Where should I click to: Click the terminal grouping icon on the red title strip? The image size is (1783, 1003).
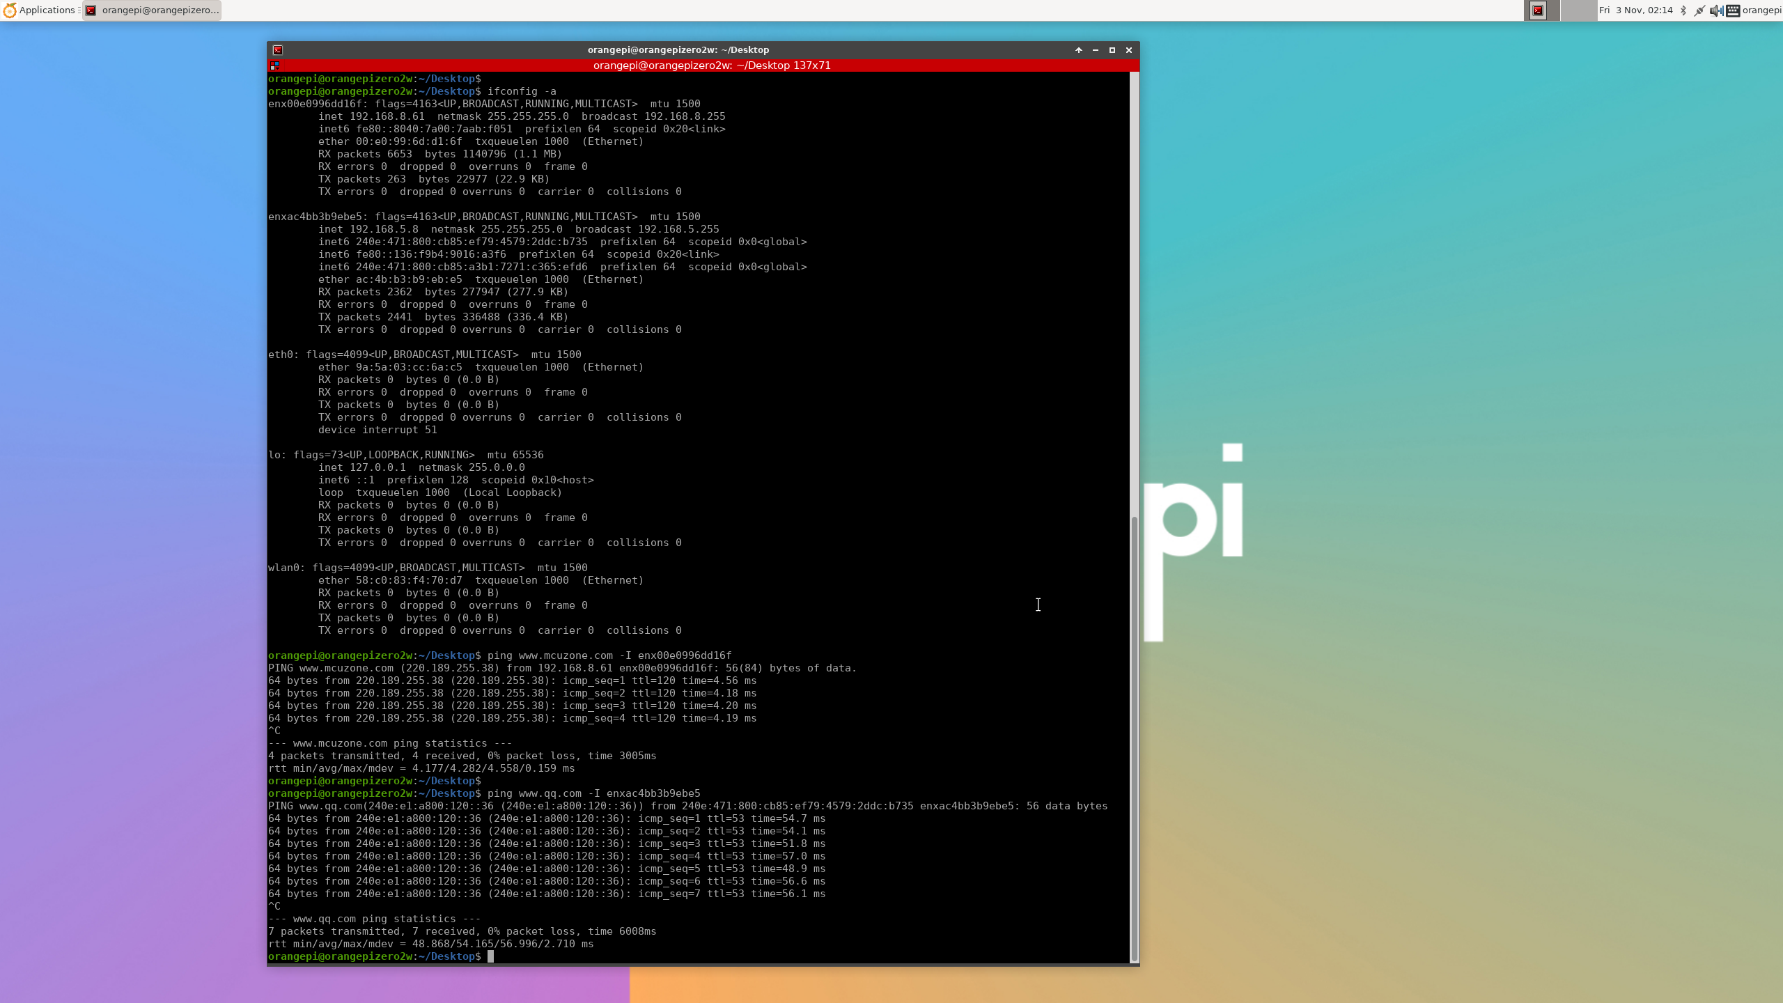coord(274,65)
